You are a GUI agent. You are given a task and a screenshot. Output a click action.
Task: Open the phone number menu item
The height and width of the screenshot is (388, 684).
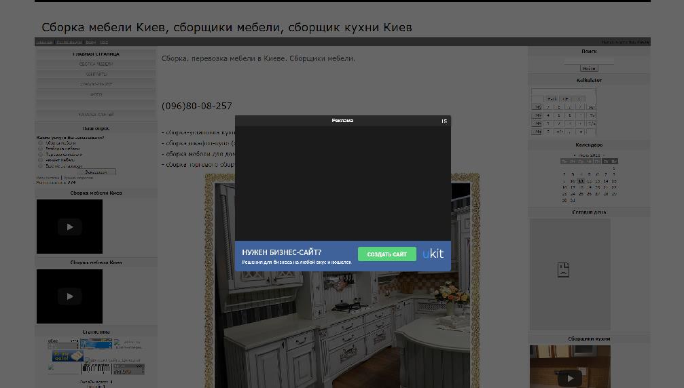coord(96,84)
